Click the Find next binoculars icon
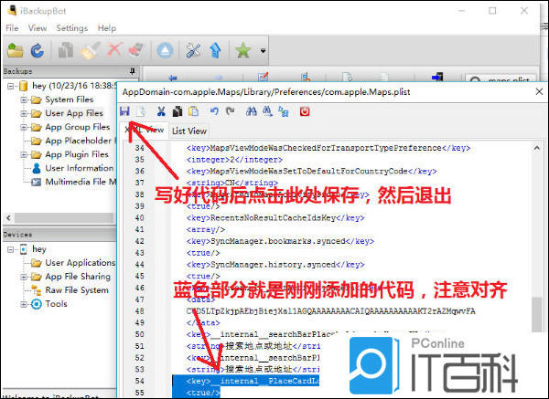 (x=268, y=111)
